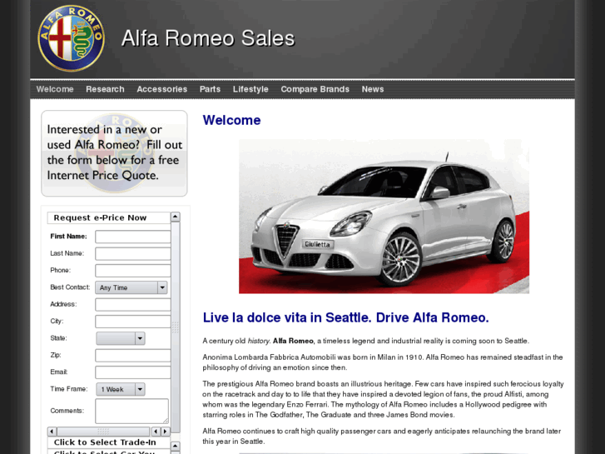Click the 'Comments:' label

point(67,411)
